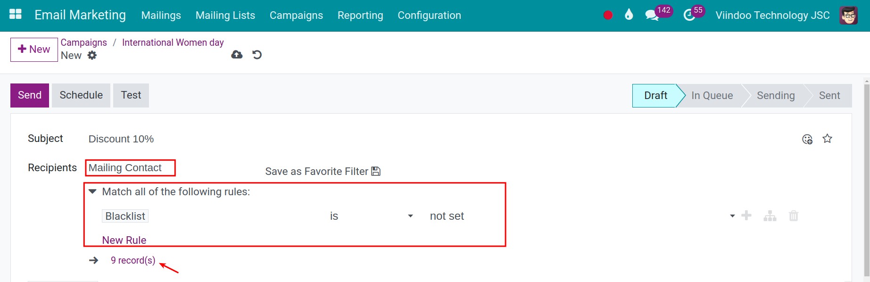Open 9 record(s) link
This screenshot has width=870, height=282.
(133, 260)
